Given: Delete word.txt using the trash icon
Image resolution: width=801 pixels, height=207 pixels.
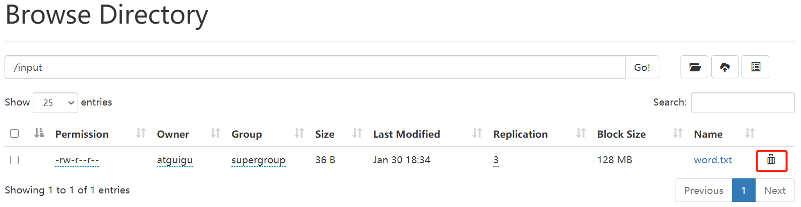Looking at the screenshot, I should [x=771, y=160].
